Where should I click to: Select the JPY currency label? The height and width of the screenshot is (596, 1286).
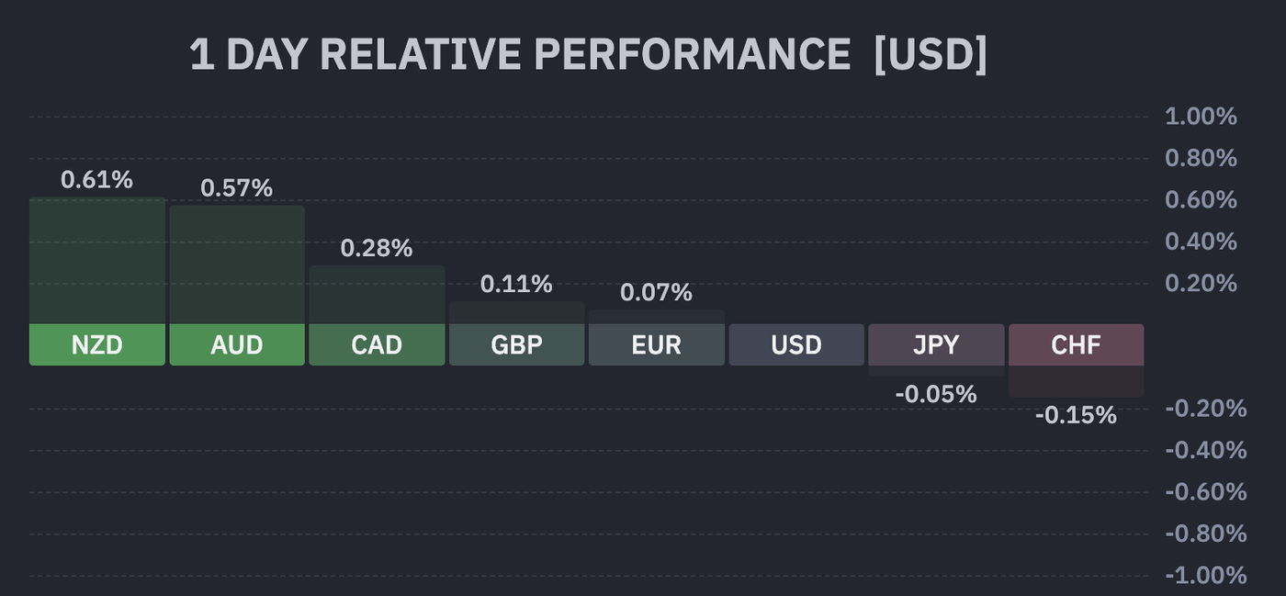point(936,345)
